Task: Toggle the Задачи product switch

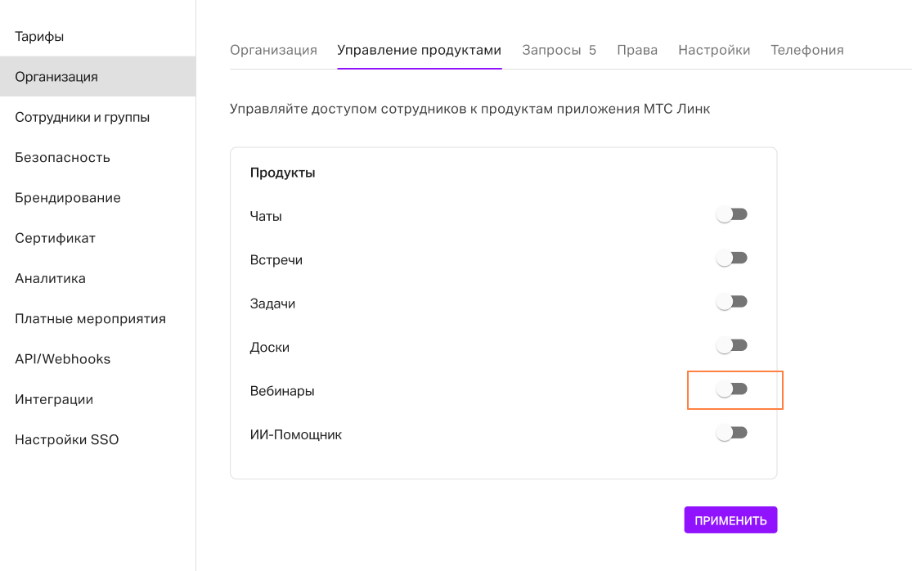Action: pos(732,302)
